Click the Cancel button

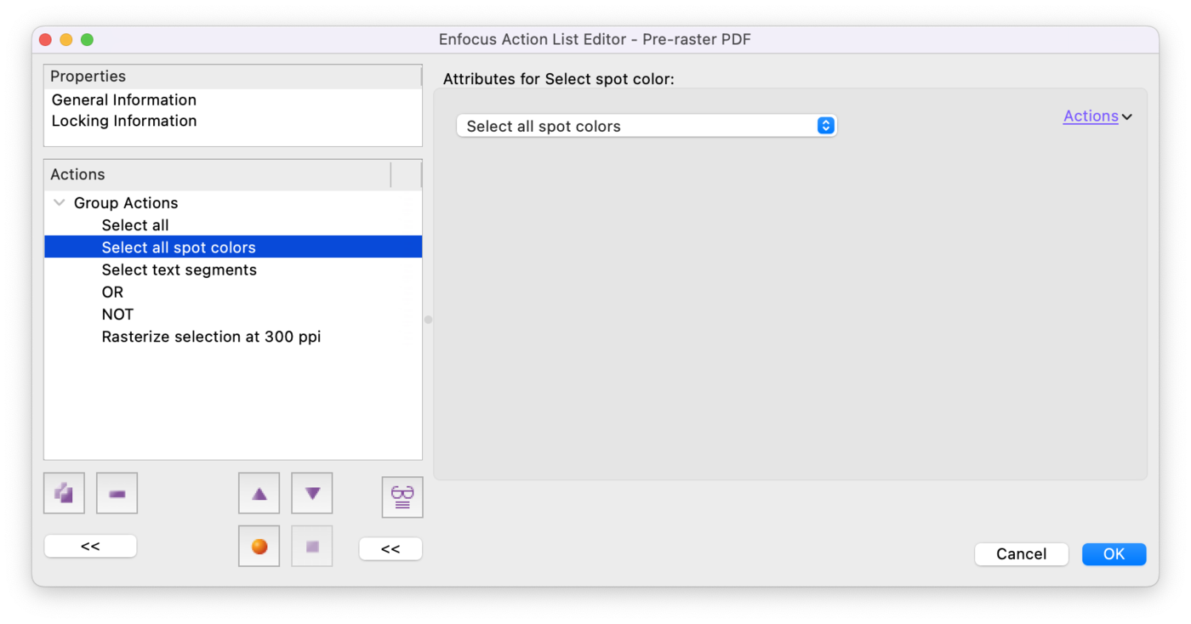pos(1022,554)
